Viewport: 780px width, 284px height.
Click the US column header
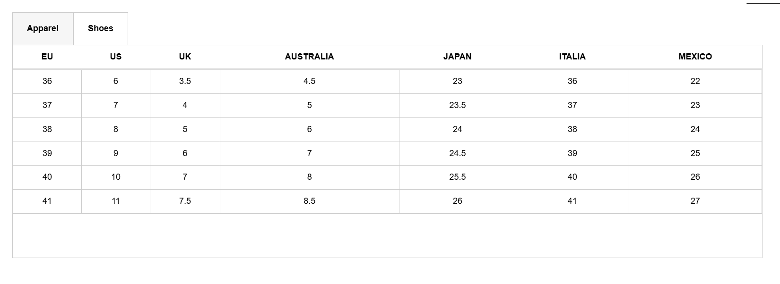pos(116,57)
